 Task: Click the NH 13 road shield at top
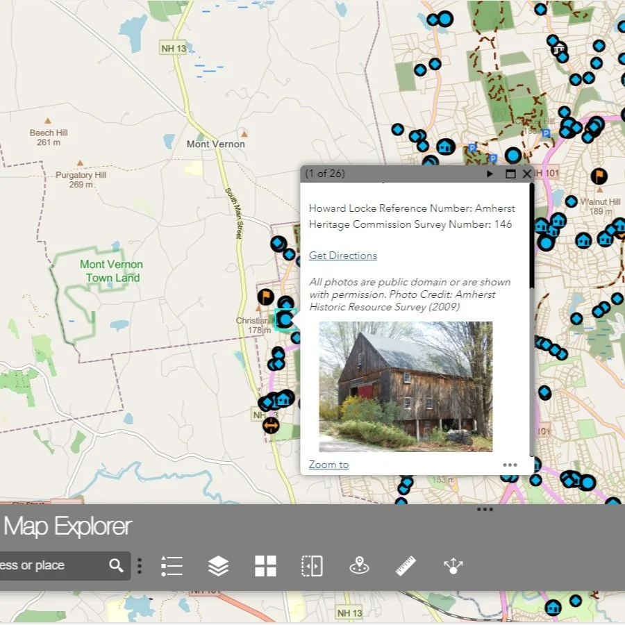coord(174,48)
